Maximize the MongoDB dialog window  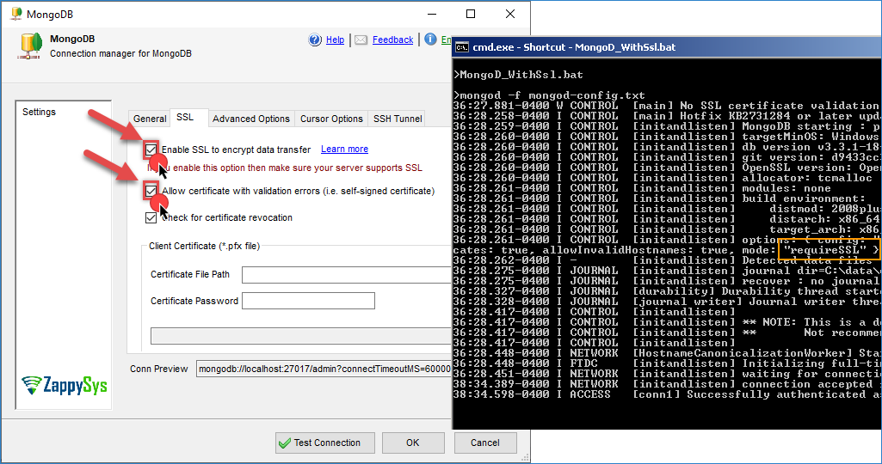pyautogui.click(x=470, y=14)
